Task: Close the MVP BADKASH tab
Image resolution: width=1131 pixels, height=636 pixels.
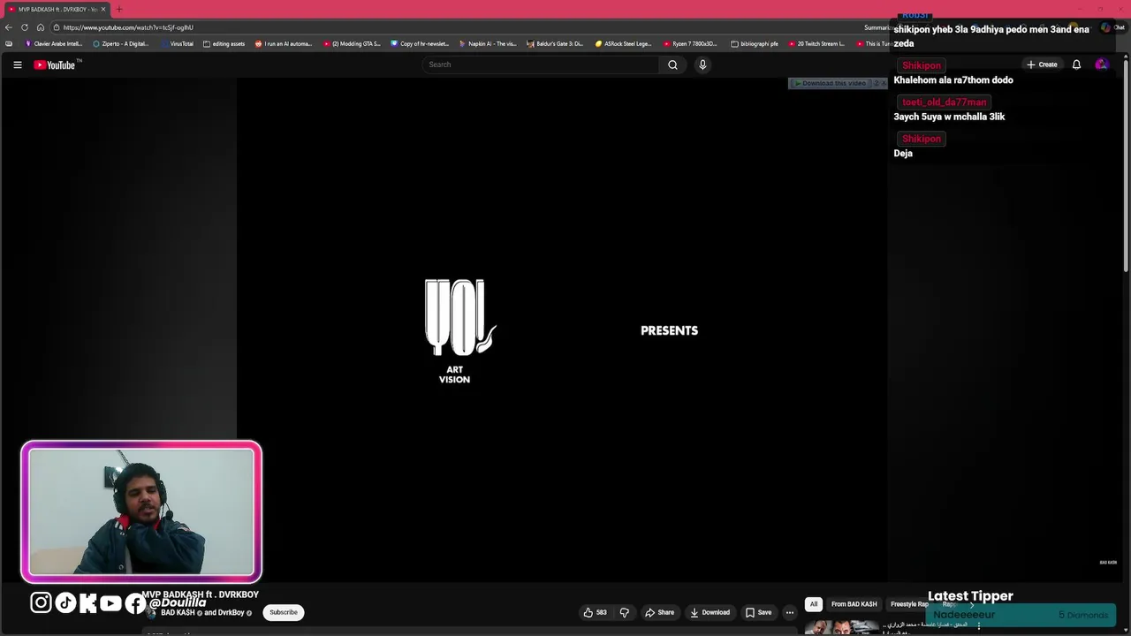Action: click(103, 9)
